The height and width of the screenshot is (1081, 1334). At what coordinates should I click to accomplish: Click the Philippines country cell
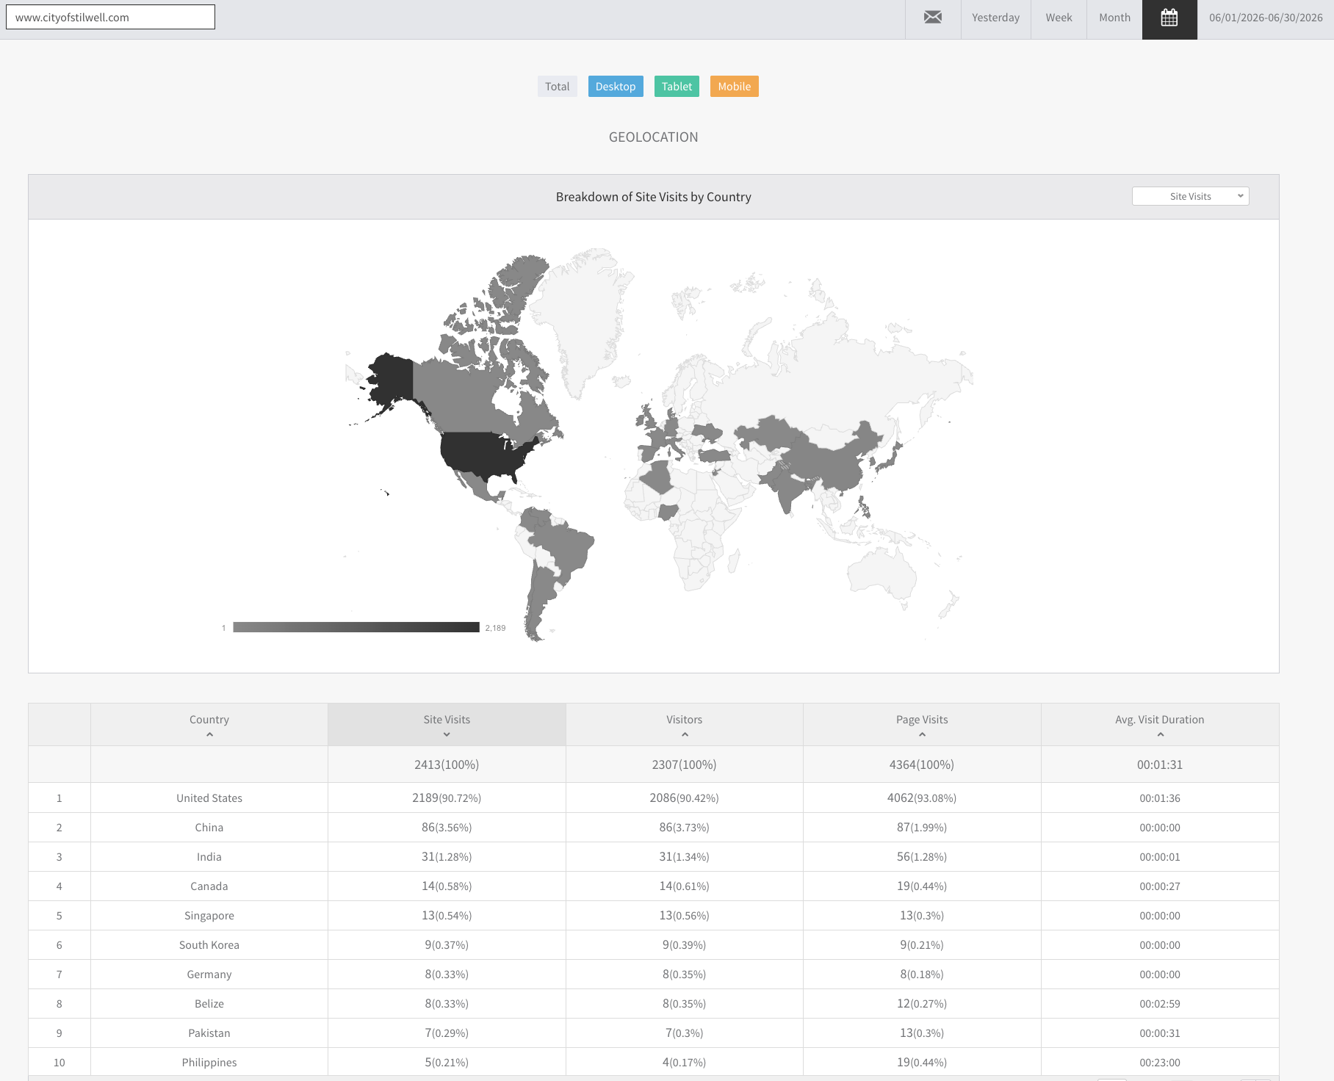pos(209,1063)
